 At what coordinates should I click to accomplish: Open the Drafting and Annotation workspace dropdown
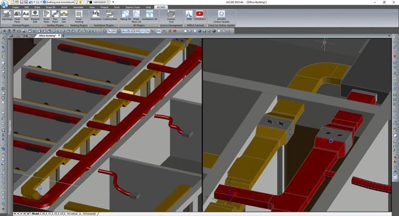click(x=58, y=2)
